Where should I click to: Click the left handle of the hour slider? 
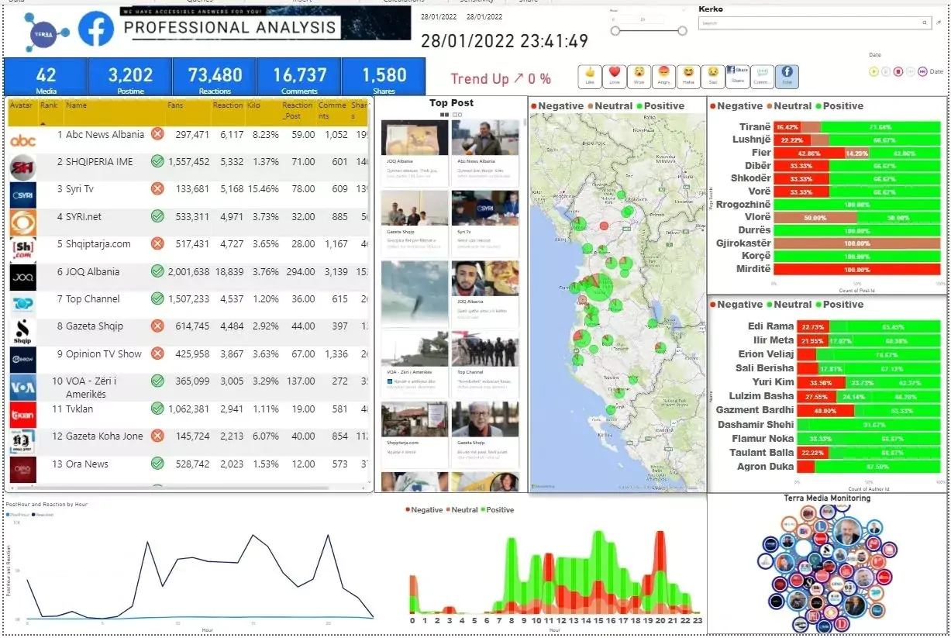click(x=615, y=31)
